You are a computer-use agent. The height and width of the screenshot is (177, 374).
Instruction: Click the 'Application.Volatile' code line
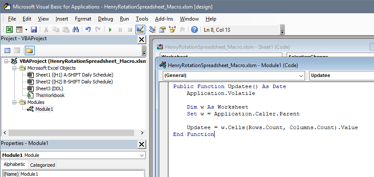[x=221, y=94]
